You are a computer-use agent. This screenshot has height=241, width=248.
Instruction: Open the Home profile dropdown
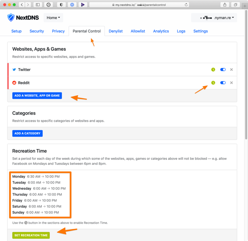(53, 17)
